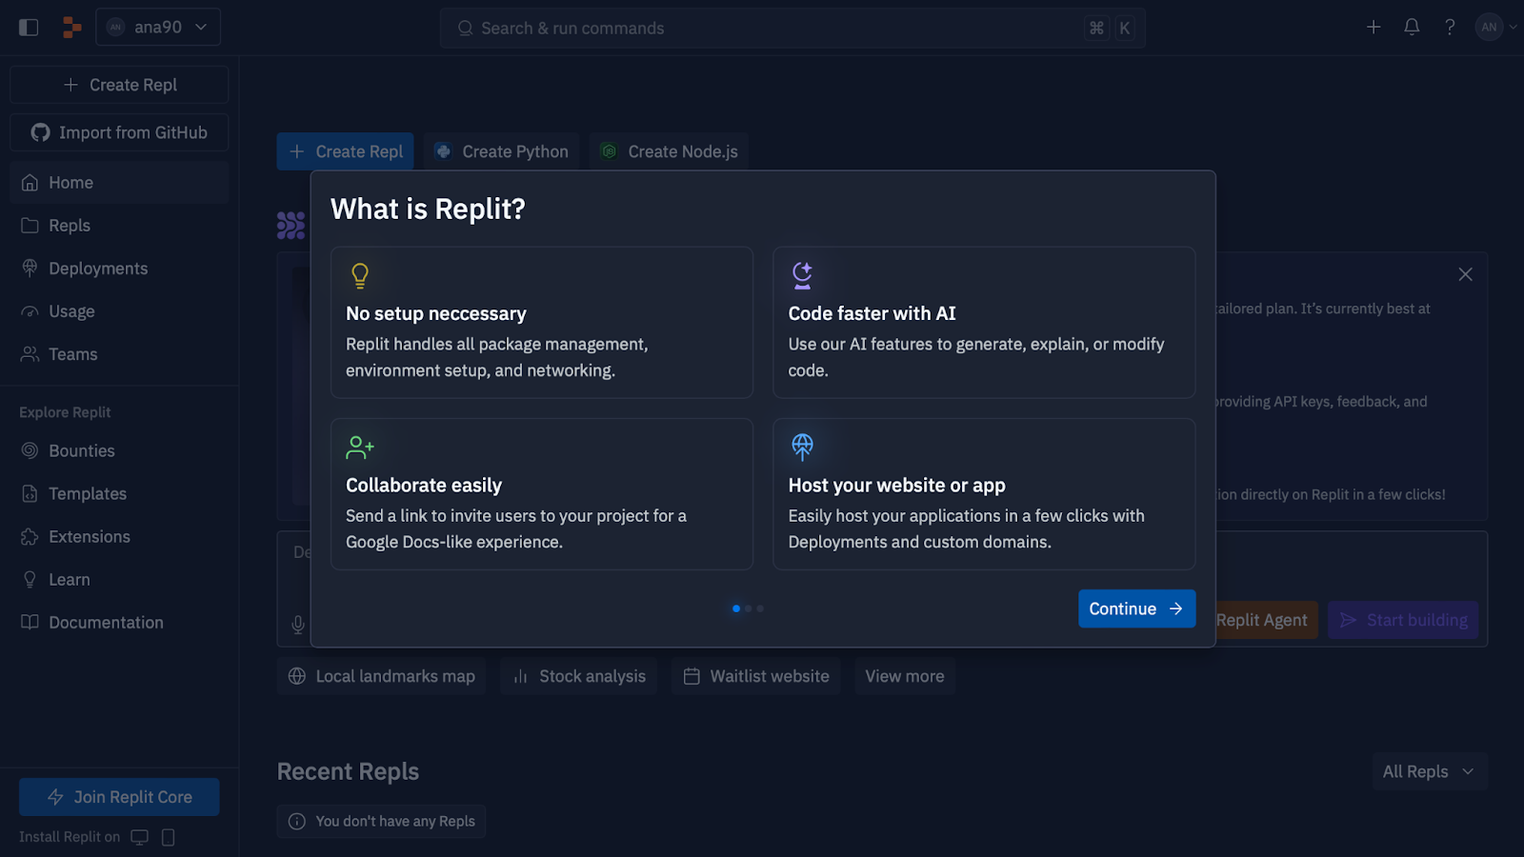Click the desktop install icon

[140, 837]
